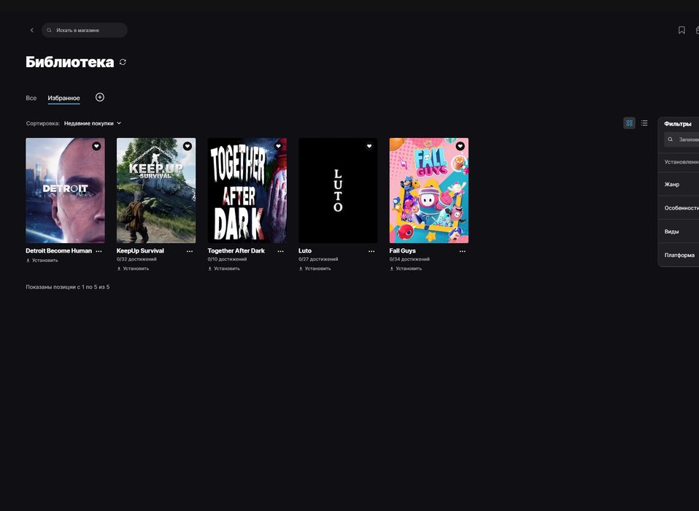Install Together After Dark
699x511 pixels.
point(224,269)
